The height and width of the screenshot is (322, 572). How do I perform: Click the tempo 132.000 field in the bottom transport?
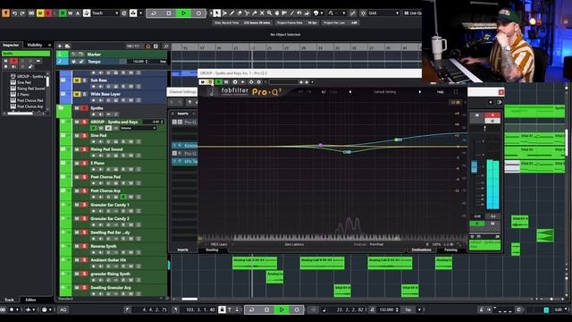tap(387, 309)
